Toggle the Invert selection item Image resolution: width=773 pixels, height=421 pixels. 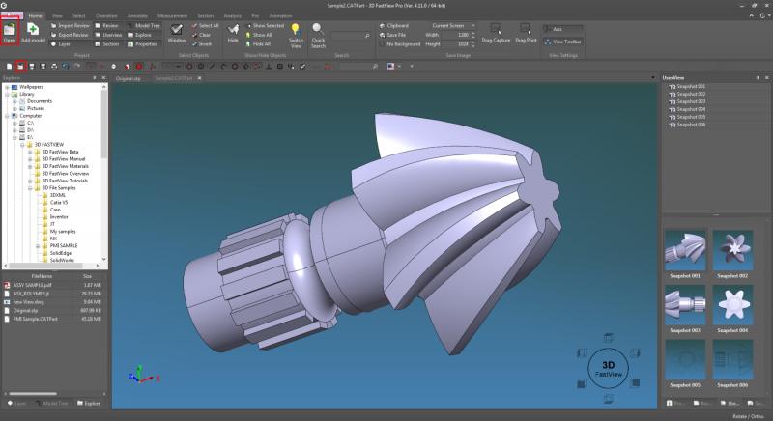pos(202,44)
